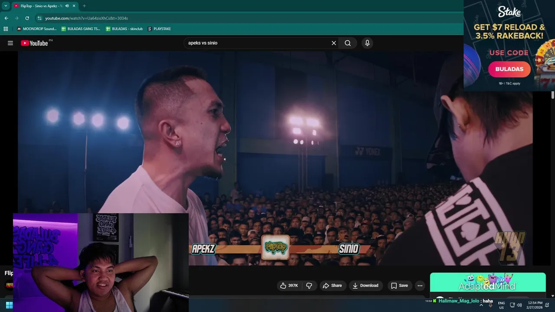This screenshot has width=555, height=312.
Task: Open the three-dot more actions menu
Action: (420, 286)
